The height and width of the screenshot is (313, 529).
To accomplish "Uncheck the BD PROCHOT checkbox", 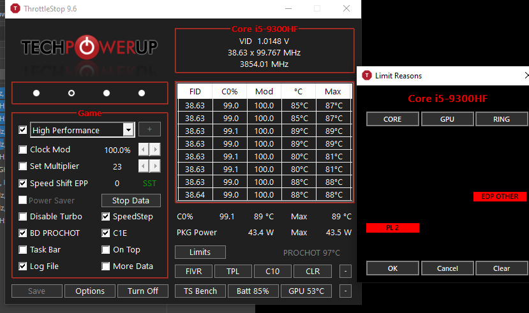I will pos(22,233).
